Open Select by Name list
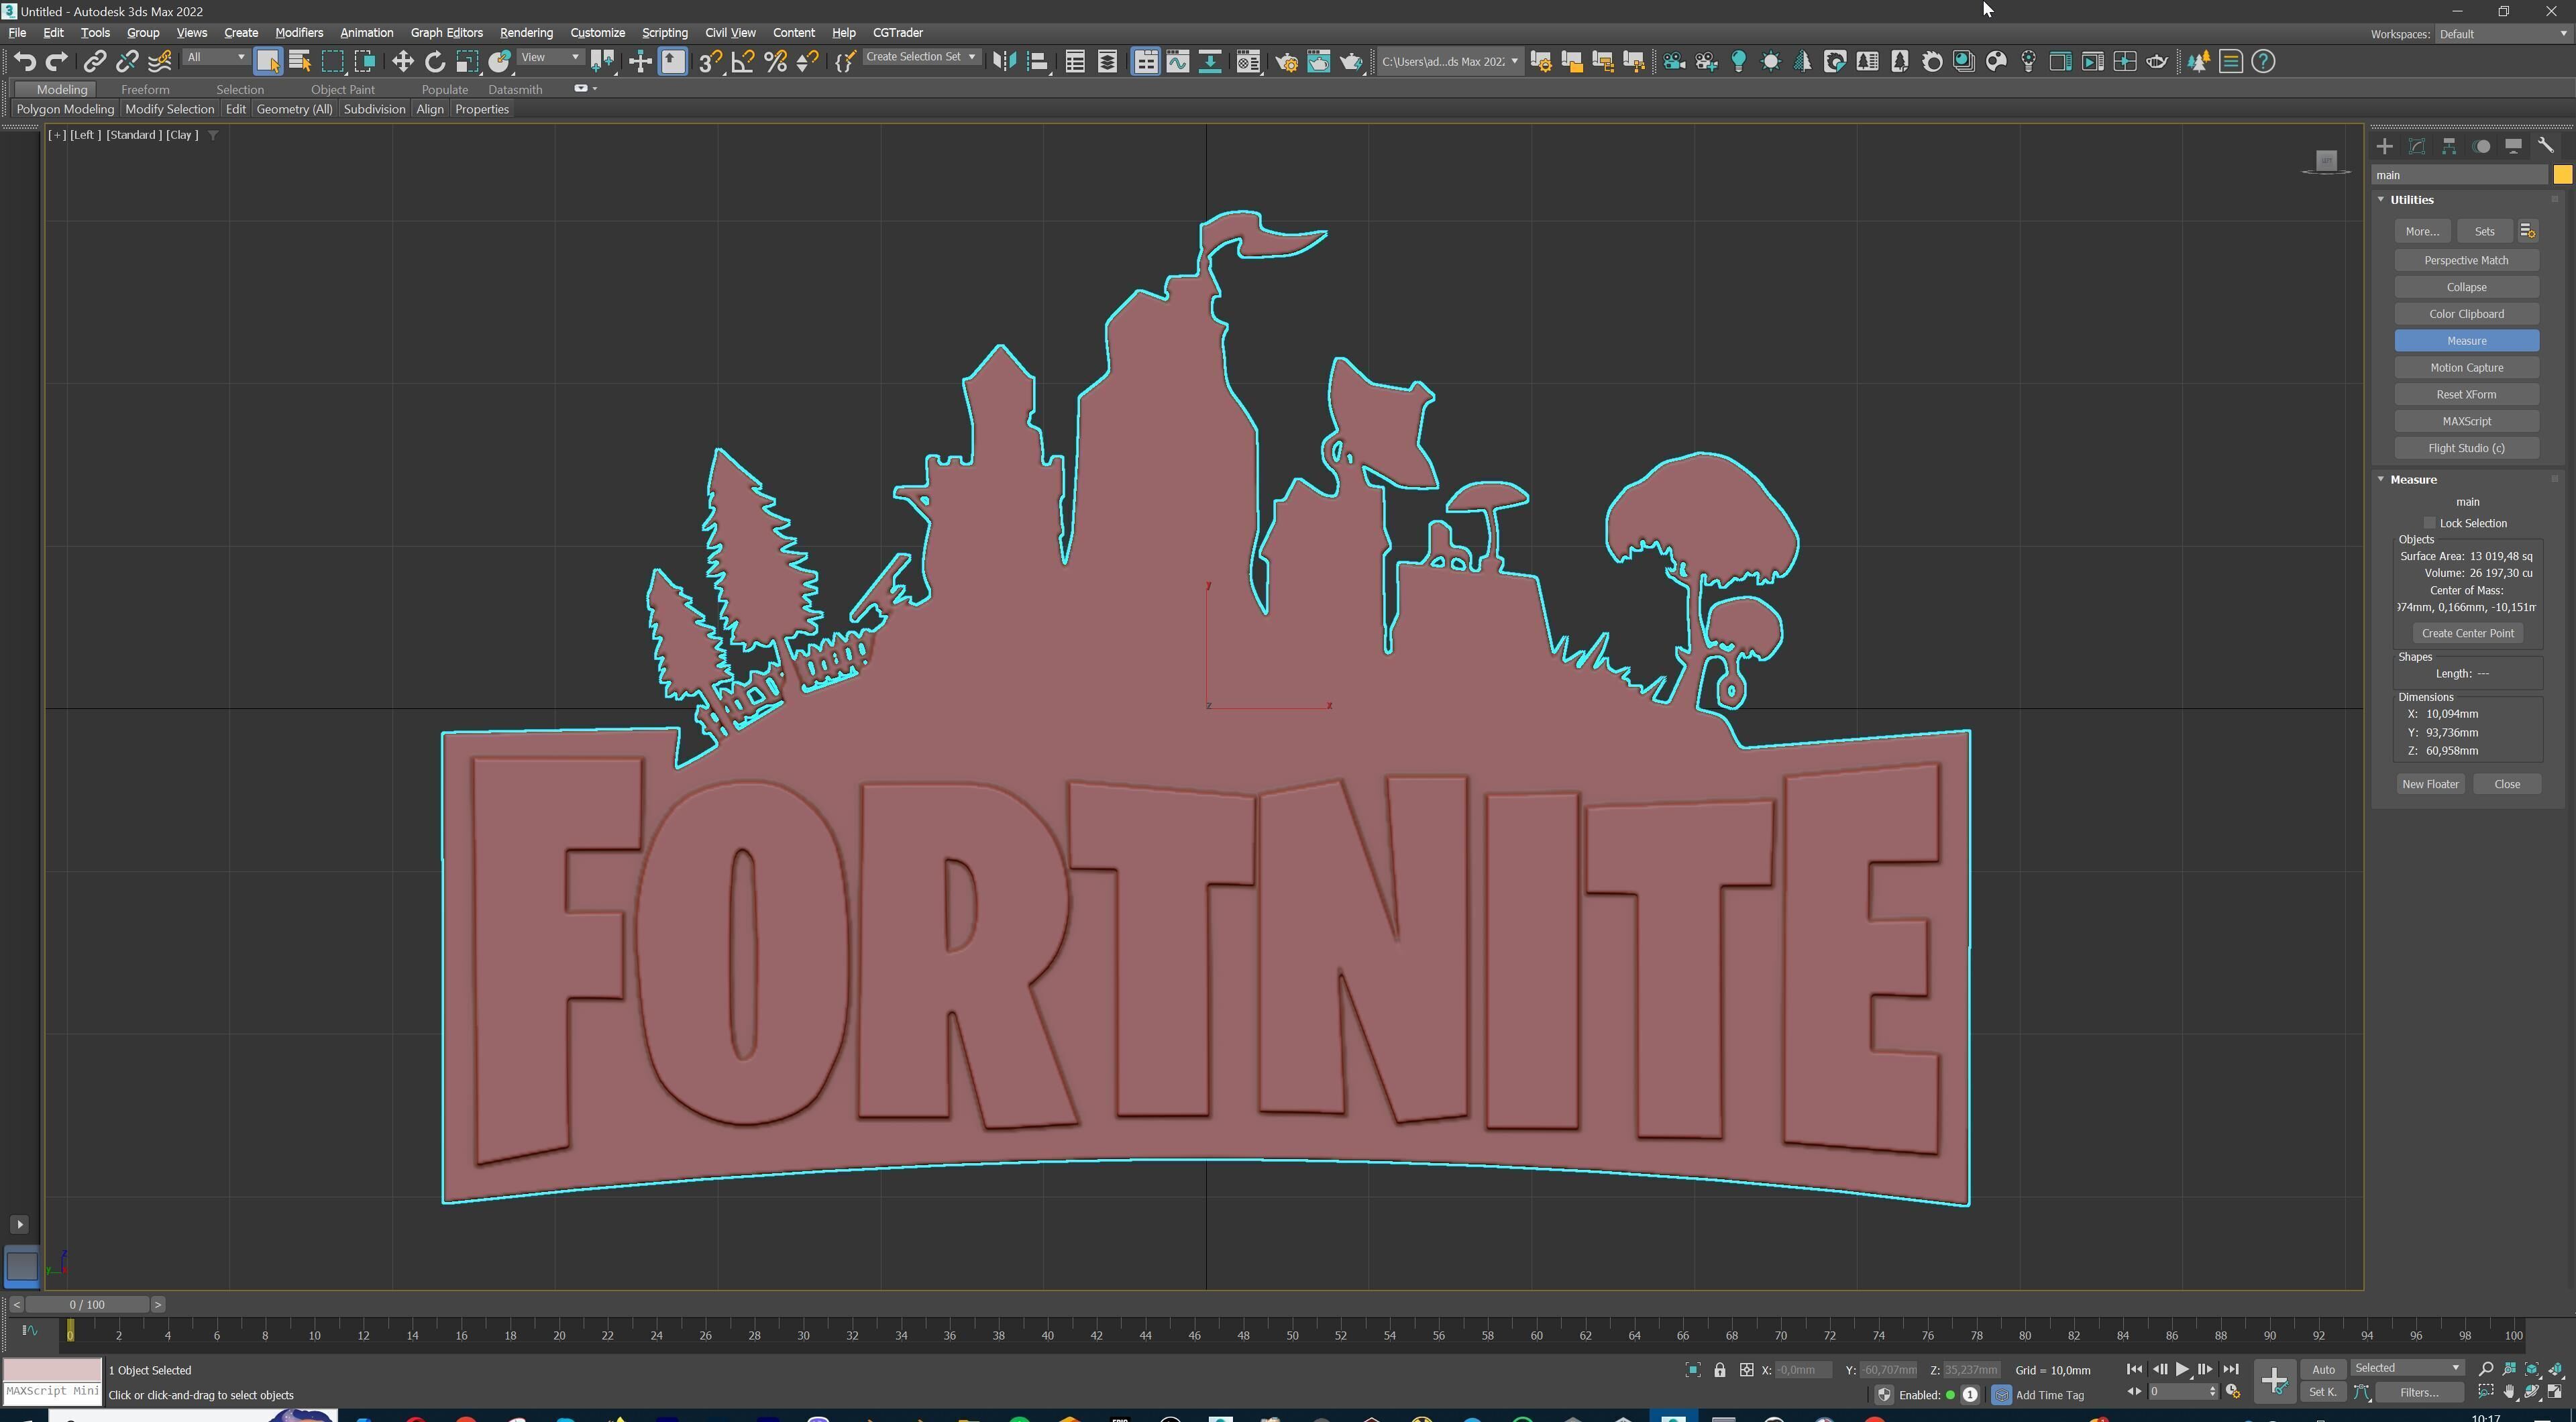The width and height of the screenshot is (2576, 1422). point(300,62)
